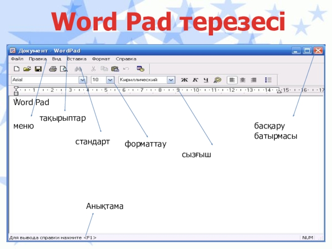332x249 pixels.
Task: Save the document using floppy icon
Action: (38, 69)
